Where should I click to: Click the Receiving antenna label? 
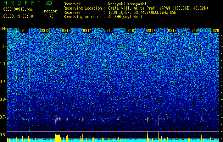(x=82, y=17)
